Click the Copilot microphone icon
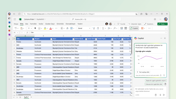Screen dimensions: 176x99 160,95
